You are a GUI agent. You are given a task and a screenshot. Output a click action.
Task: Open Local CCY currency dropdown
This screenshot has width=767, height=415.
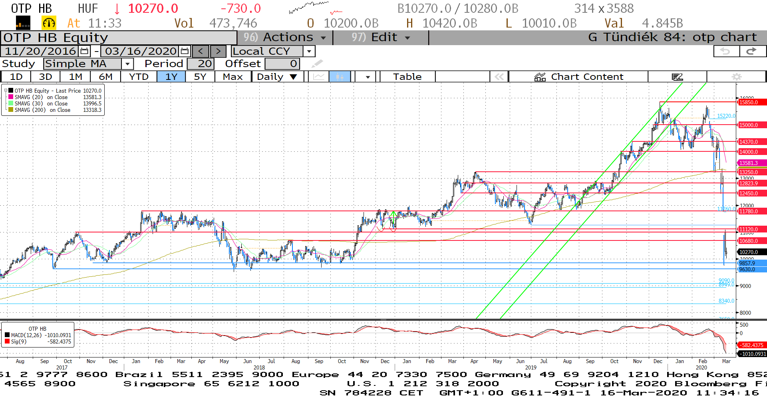[x=309, y=51]
